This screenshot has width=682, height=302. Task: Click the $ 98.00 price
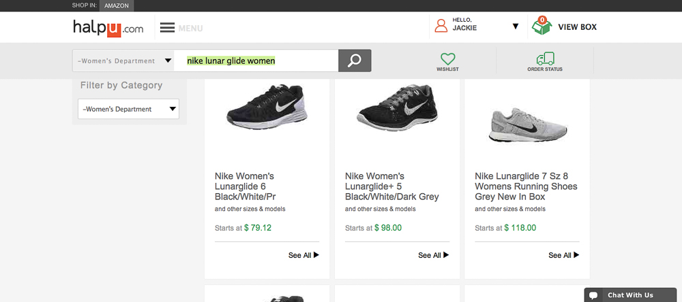[x=388, y=228]
